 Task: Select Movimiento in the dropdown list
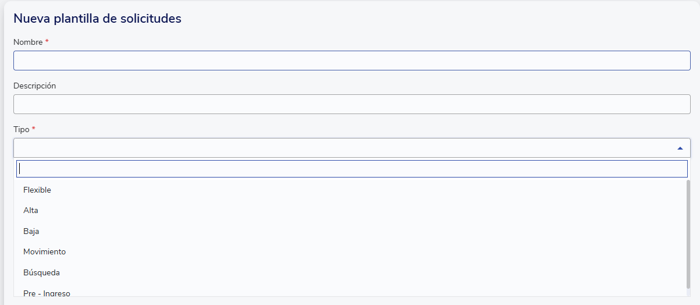pyautogui.click(x=45, y=251)
